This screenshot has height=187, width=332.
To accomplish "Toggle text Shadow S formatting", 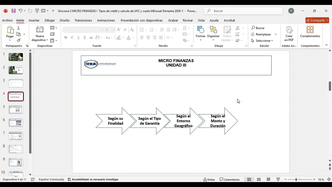I will coord(85,38).
